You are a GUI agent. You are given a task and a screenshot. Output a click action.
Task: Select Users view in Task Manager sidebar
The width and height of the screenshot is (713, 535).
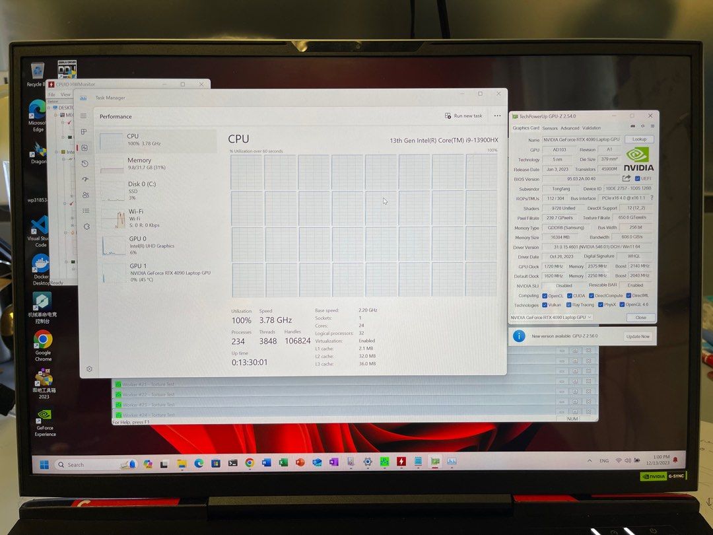coord(85,195)
